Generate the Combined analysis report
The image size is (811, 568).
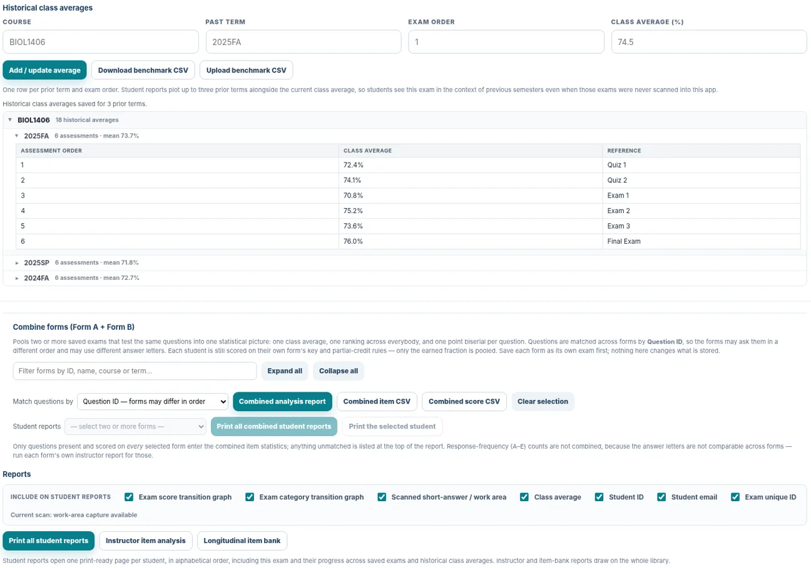point(282,401)
